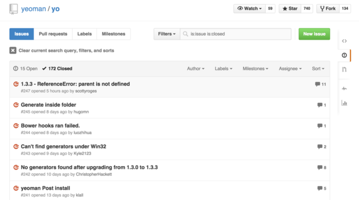Create a New issue

click(x=314, y=34)
